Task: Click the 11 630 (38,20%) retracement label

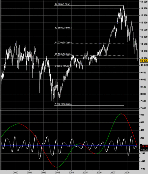Action: [63, 43]
